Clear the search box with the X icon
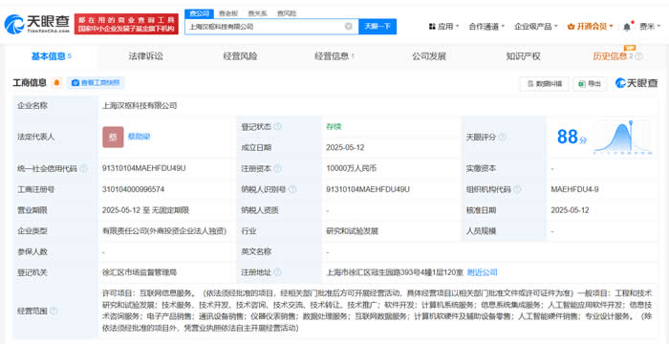669x344 pixels. tap(349, 27)
